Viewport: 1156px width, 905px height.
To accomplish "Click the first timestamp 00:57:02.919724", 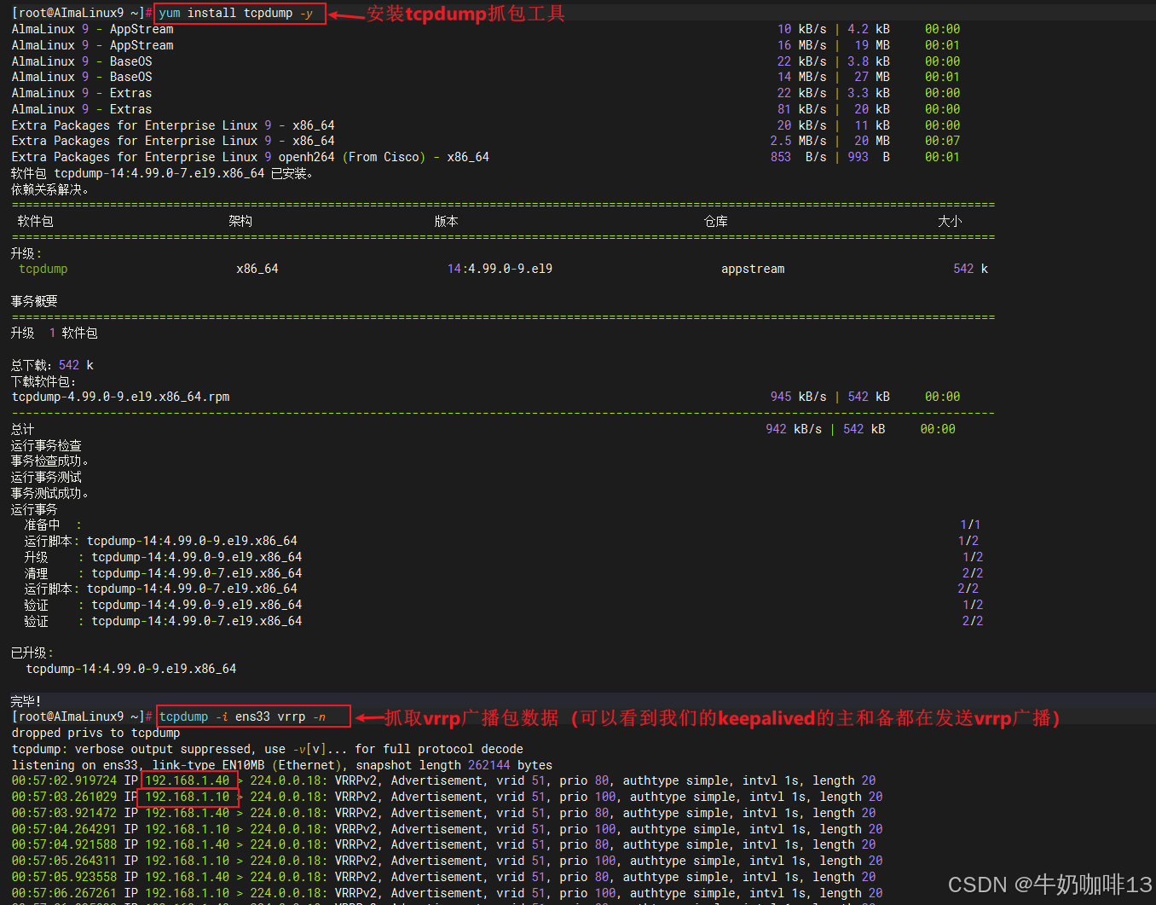I will (x=64, y=780).
